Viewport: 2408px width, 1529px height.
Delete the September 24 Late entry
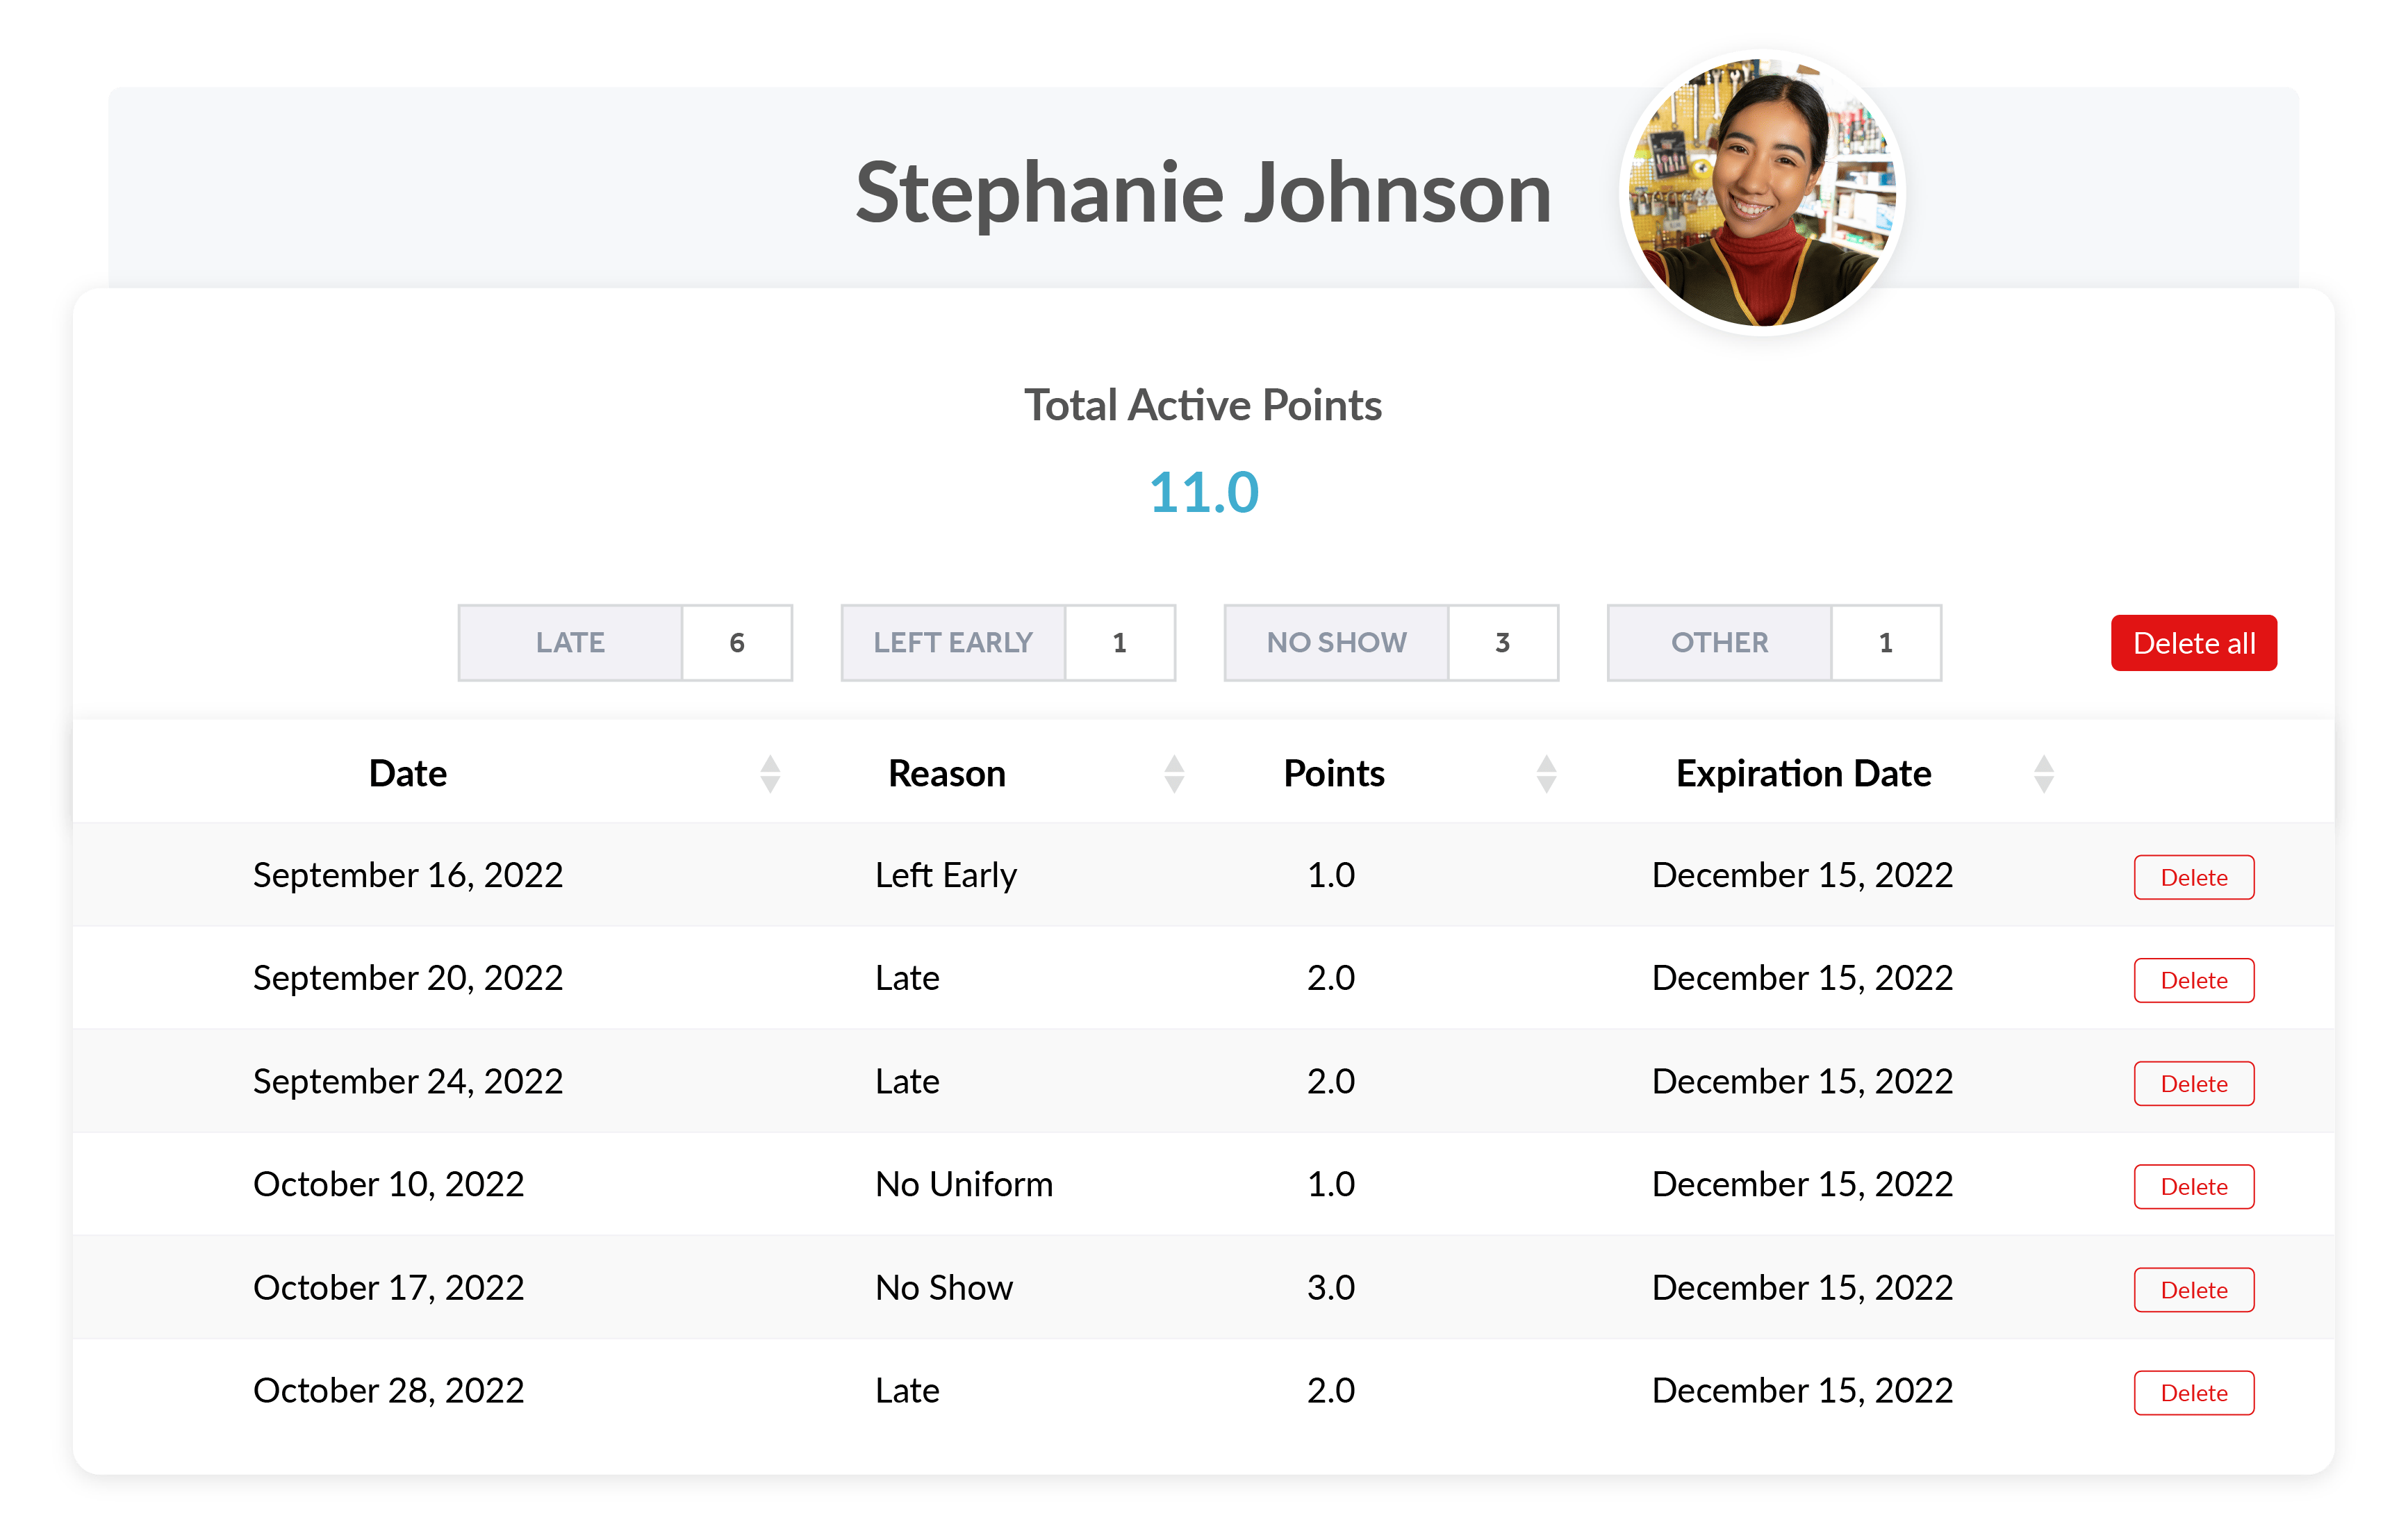point(2193,1083)
